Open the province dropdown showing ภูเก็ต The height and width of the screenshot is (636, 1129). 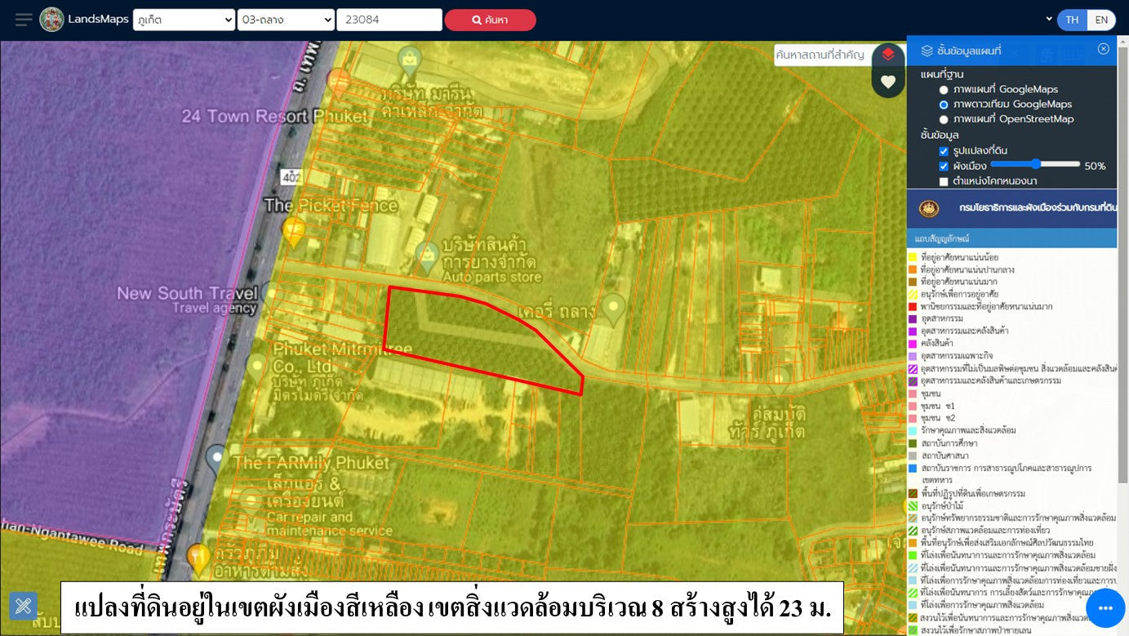(x=184, y=20)
